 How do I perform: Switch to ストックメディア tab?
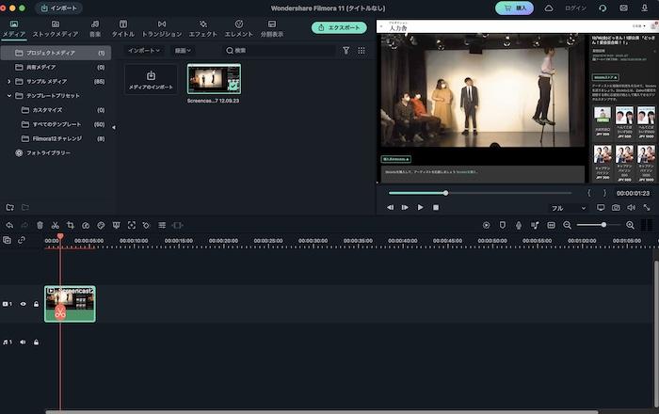pyautogui.click(x=56, y=28)
